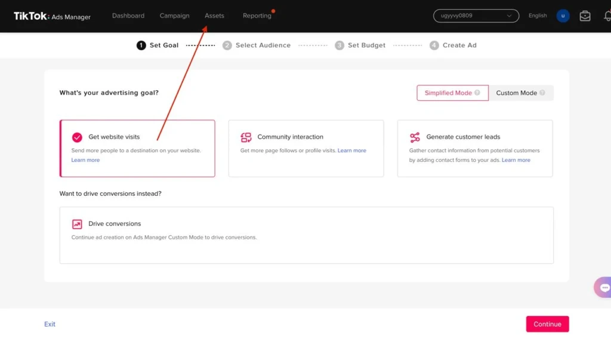The height and width of the screenshot is (338, 611).
Task: Open the Dashboard menu item
Action: [128, 16]
